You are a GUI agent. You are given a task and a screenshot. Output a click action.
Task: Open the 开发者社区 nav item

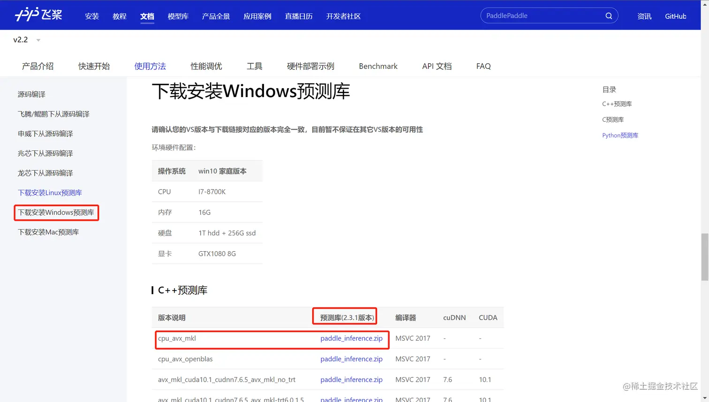[x=343, y=16]
